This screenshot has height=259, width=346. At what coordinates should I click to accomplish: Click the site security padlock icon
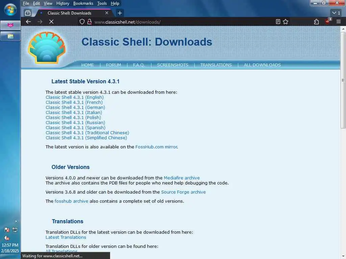[x=89, y=22]
